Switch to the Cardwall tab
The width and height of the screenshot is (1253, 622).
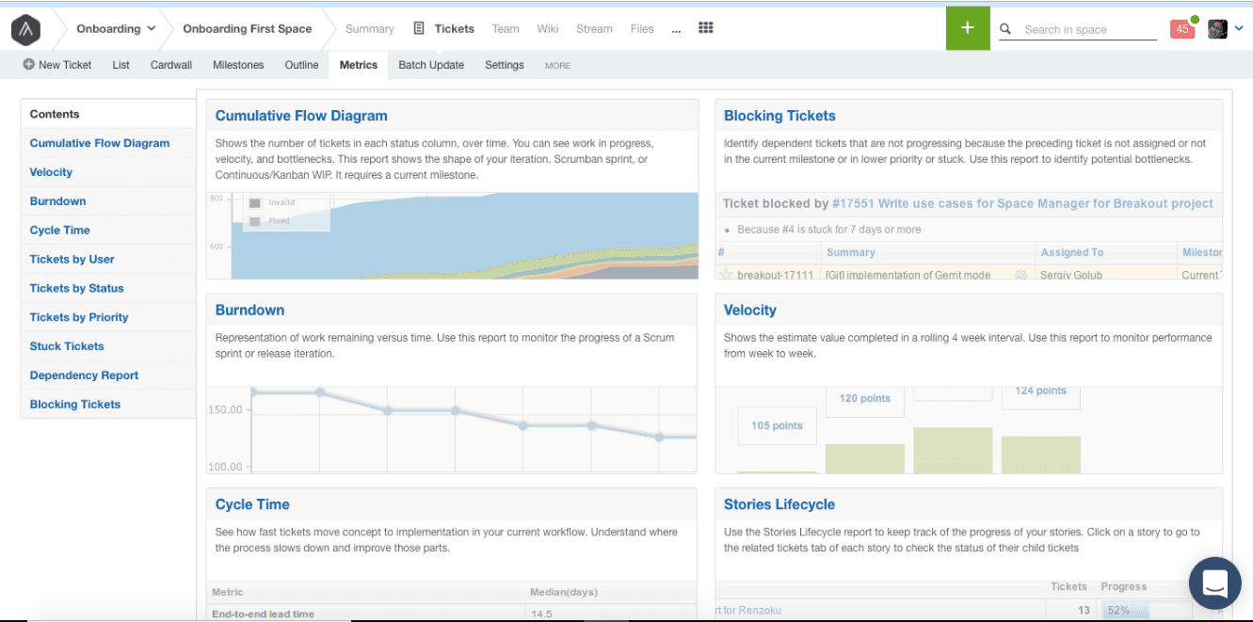click(x=170, y=64)
